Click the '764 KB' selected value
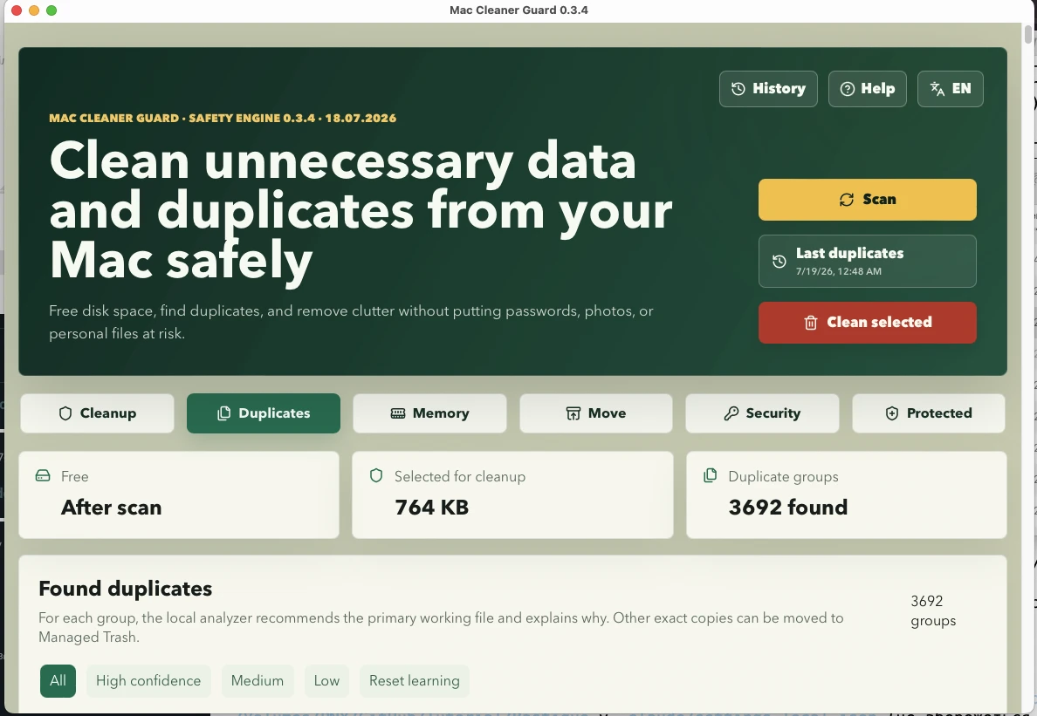The height and width of the screenshot is (716, 1037). click(432, 508)
